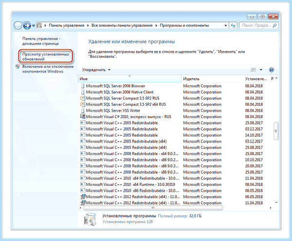Select Microsoft SQL Server 2008 Browser icon
This screenshot has height=241, width=292.
click(83, 86)
